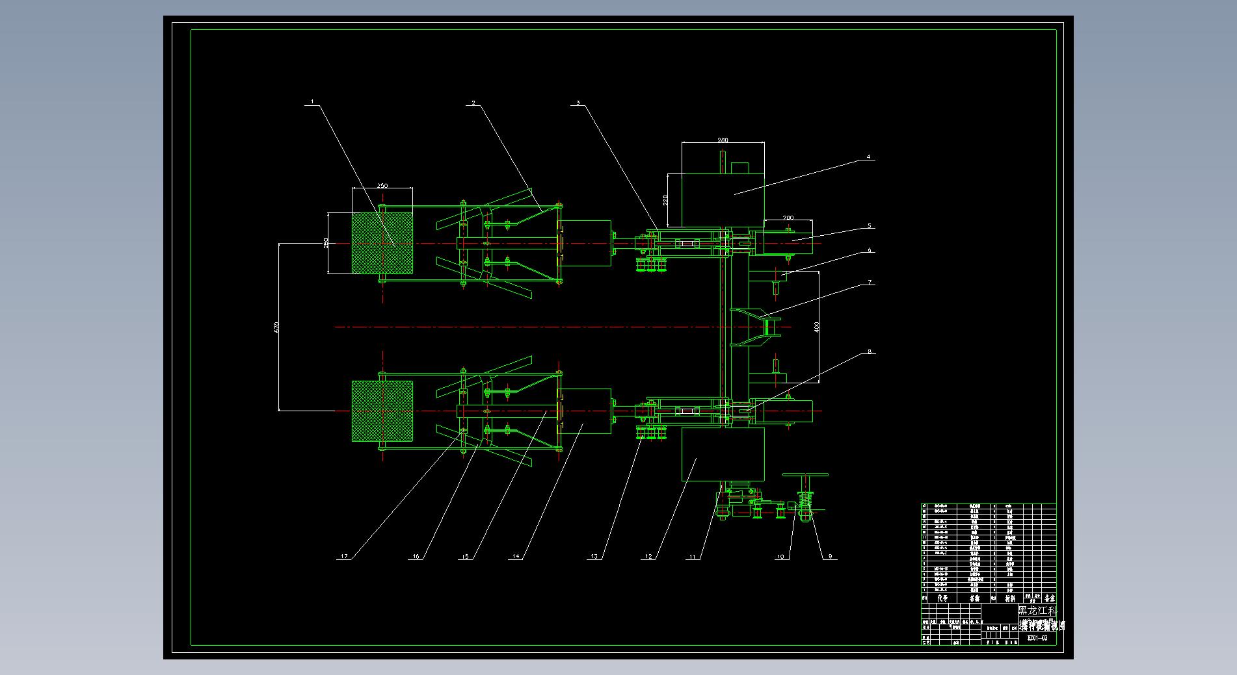
Task: Click the callout label numbered 4
Action: (x=868, y=157)
